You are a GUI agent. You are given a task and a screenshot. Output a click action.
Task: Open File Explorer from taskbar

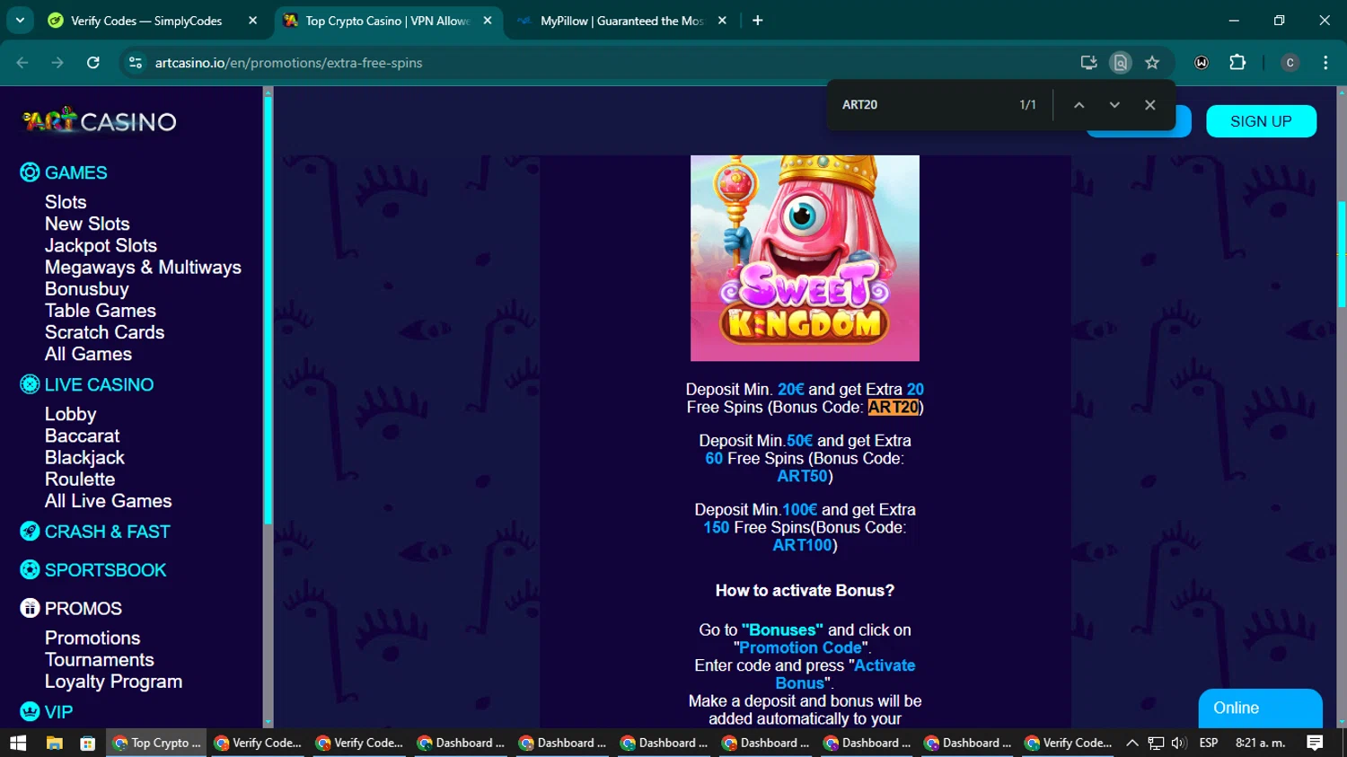click(x=54, y=743)
